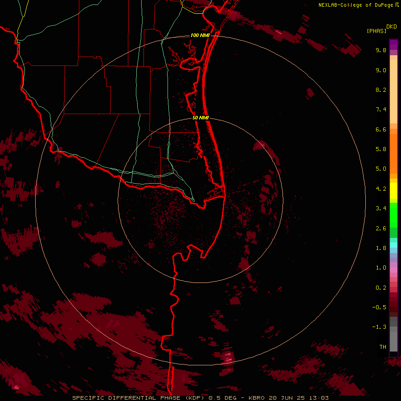The width and height of the screenshot is (401, 401).
Task: Pick the cyan color bar segment
Action: coord(393,245)
